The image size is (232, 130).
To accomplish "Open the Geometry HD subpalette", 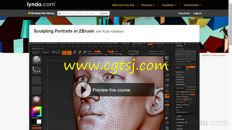I will click(182, 122).
